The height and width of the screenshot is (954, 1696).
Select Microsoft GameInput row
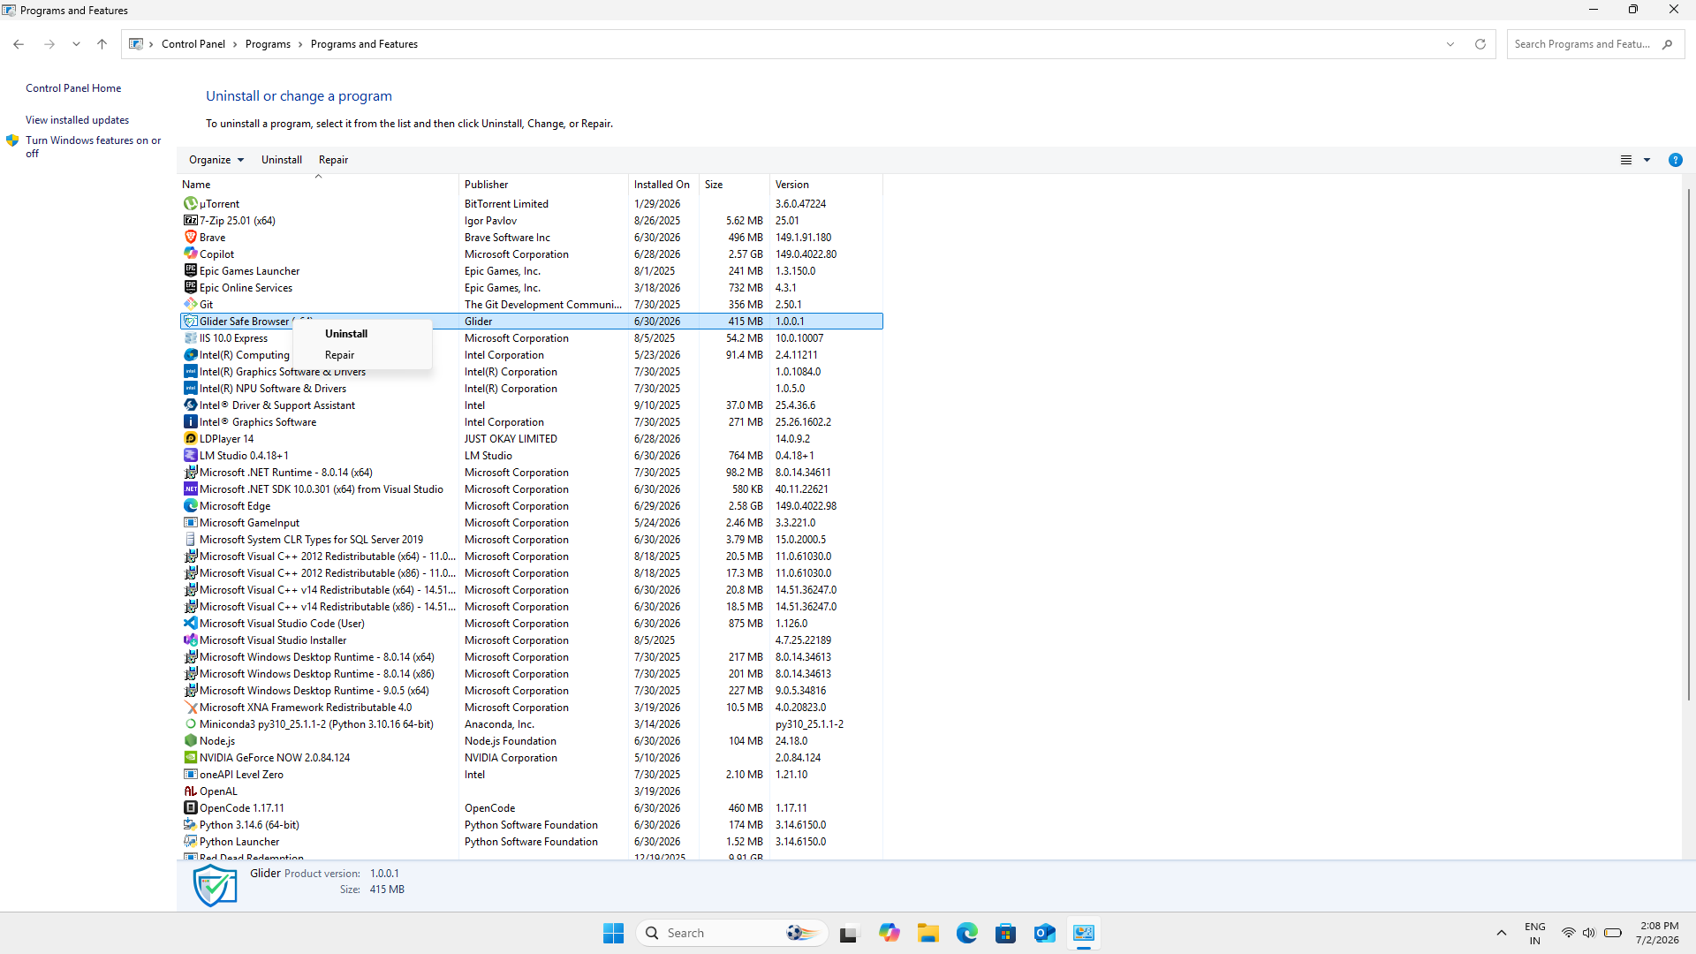[530, 523]
